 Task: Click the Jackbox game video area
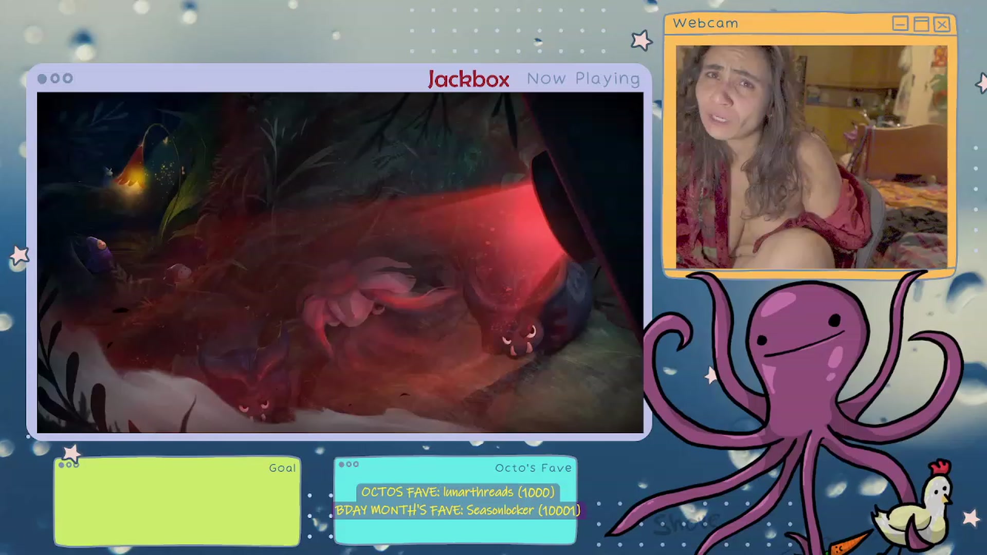point(340,262)
